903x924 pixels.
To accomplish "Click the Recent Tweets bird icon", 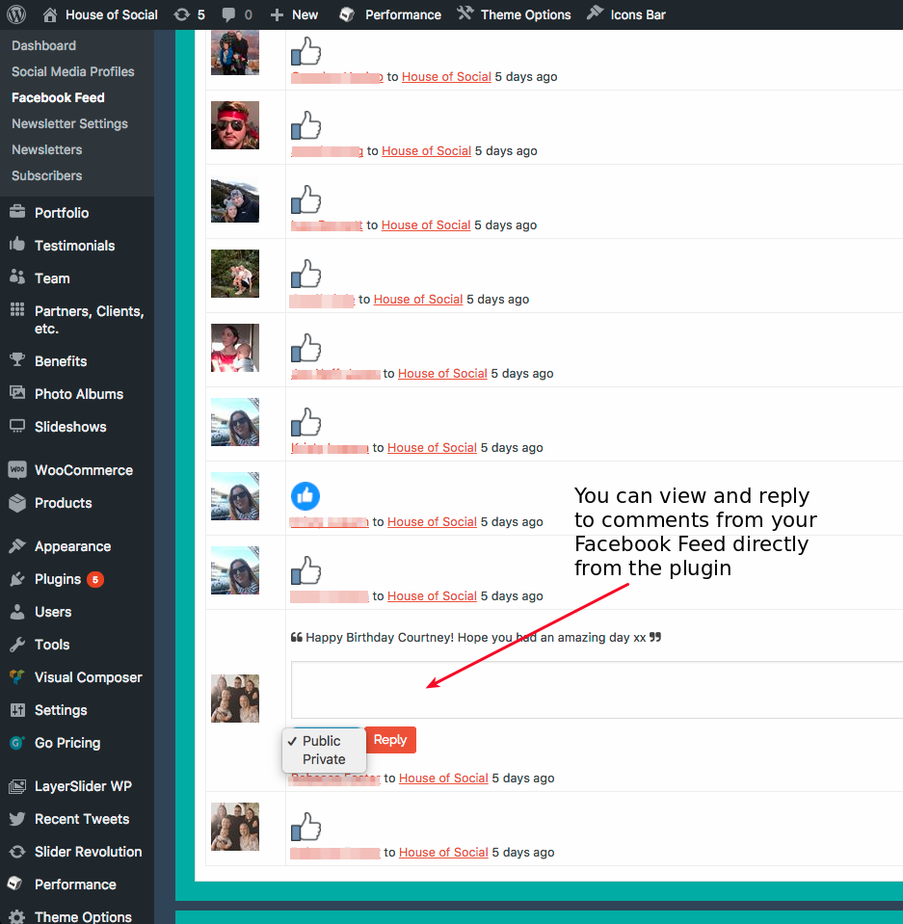I will [x=17, y=819].
